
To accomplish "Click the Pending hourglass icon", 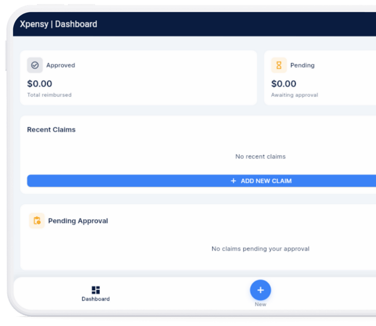I will click(x=279, y=65).
